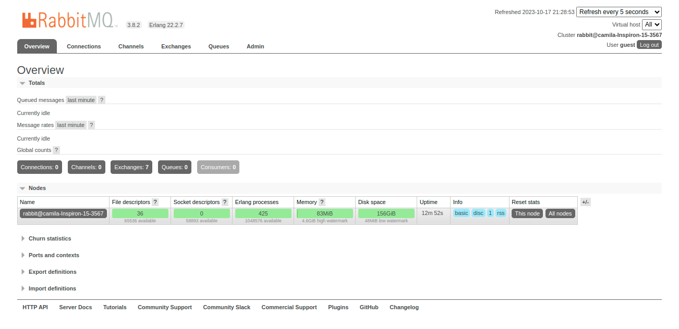Open help for Global counts

click(x=56, y=150)
